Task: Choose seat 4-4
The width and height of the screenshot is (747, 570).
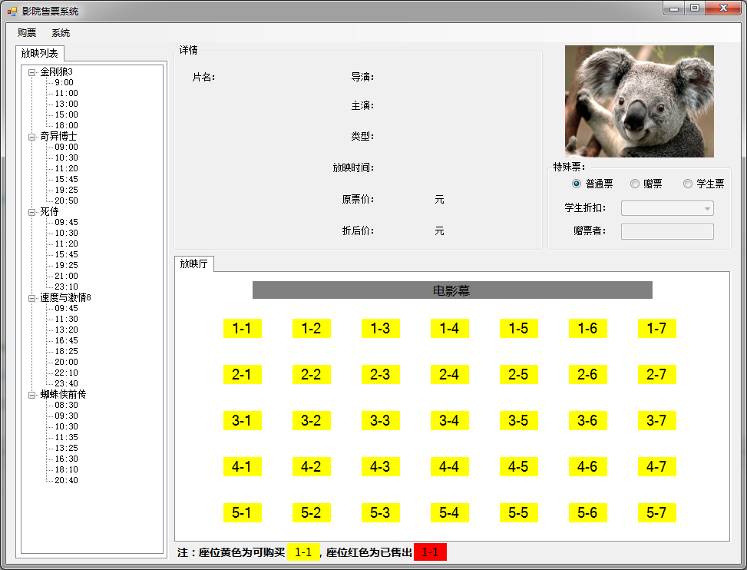Action: coord(449,466)
